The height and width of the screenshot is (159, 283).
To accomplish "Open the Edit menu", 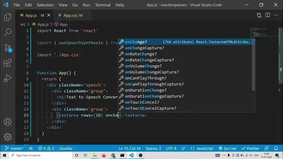I will pyautogui.click(x=28, y=5).
